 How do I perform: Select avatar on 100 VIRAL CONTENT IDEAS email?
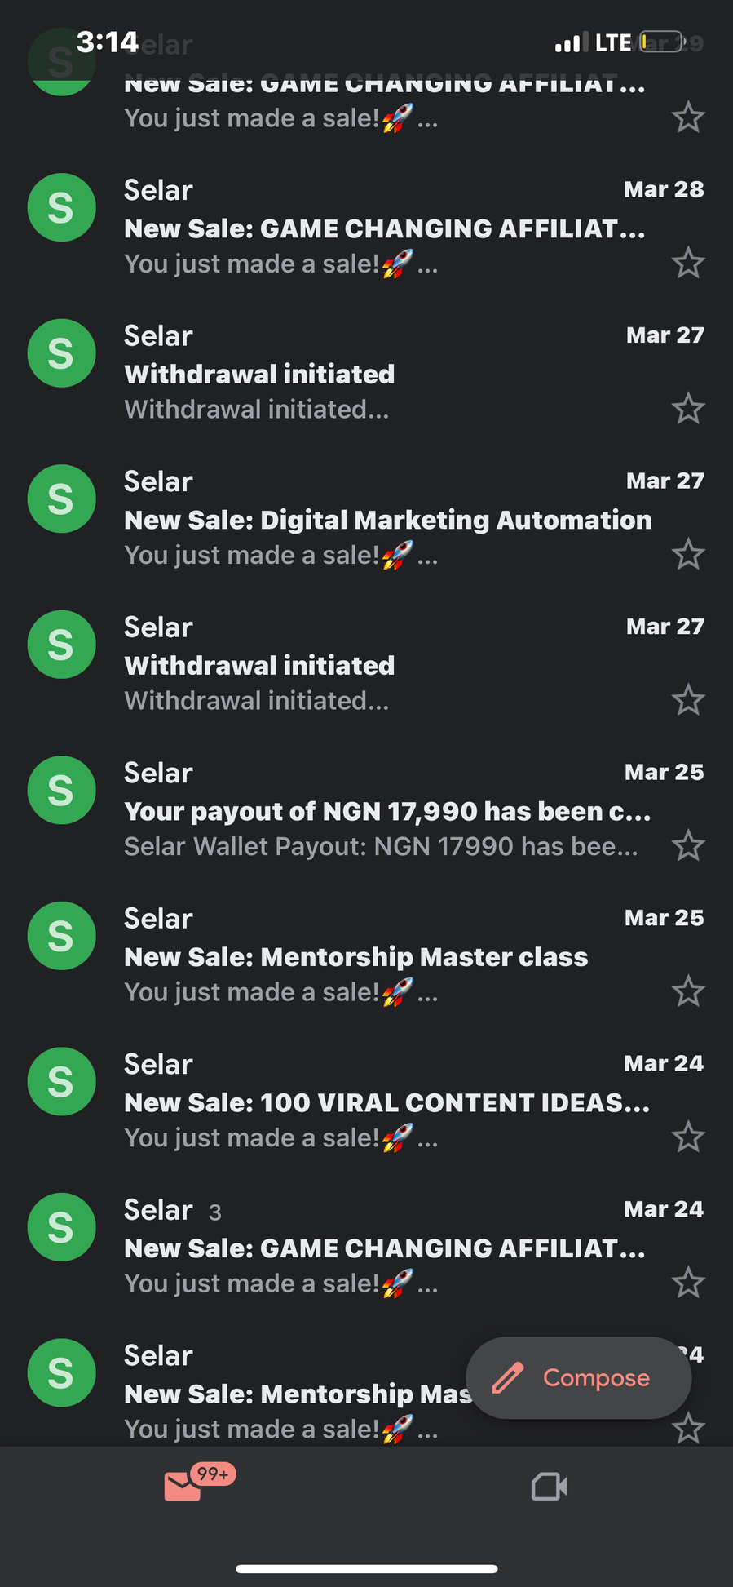point(62,1082)
